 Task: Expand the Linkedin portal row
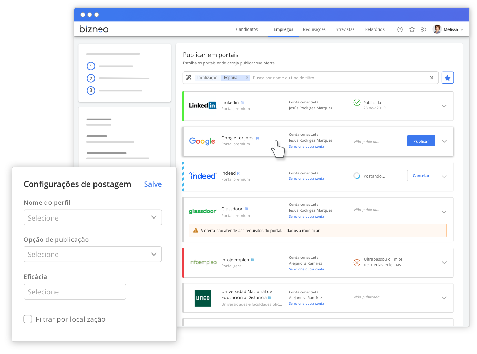[444, 106]
